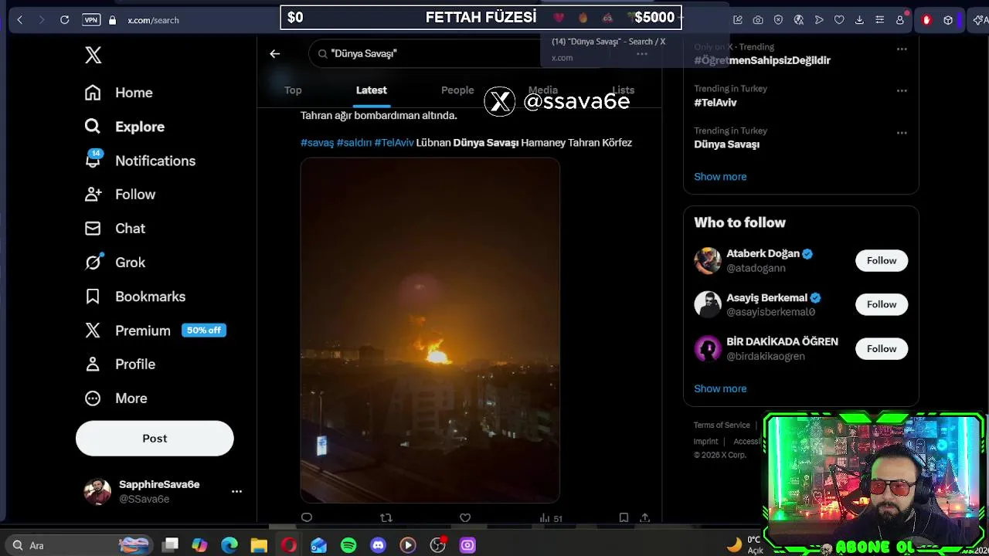Reload the page with the refresh icon
Viewport: 989px width, 556px height.
coord(65,20)
